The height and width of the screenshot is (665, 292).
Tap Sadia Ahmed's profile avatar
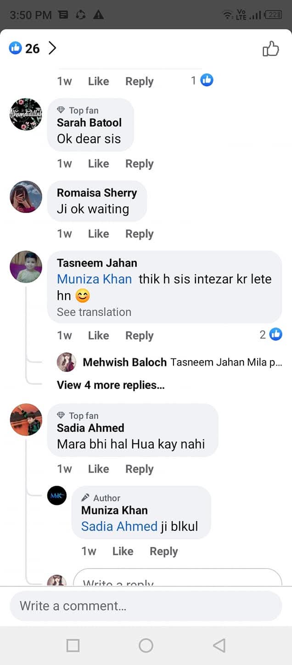tap(26, 420)
